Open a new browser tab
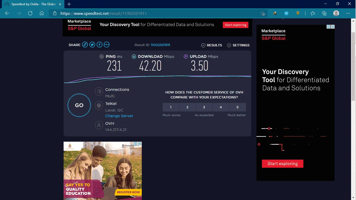The image size is (356, 200). tap(69, 4)
